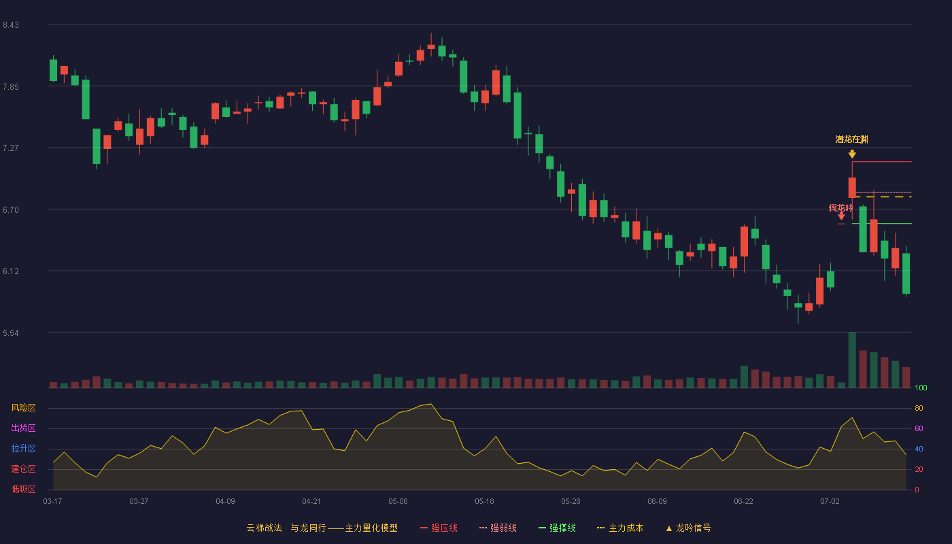Click the red arrow under 假龙吟

[841, 216]
